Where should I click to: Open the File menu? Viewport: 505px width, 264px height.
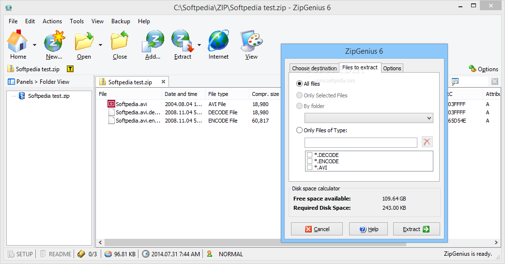[13, 21]
